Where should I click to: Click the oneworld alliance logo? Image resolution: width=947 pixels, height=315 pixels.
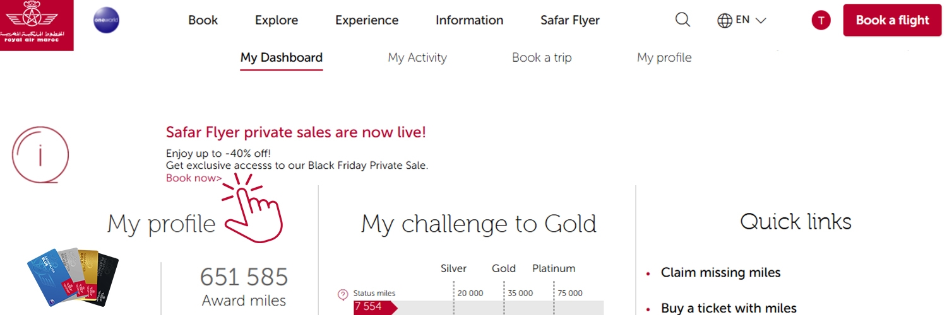tap(105, 20)
